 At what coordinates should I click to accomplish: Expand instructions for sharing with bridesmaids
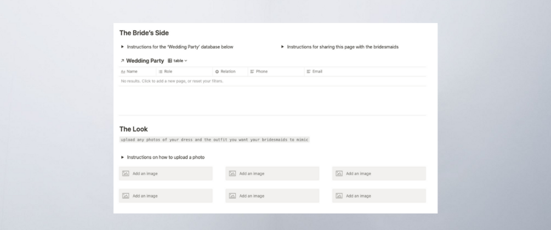click(x=283, y=47)
